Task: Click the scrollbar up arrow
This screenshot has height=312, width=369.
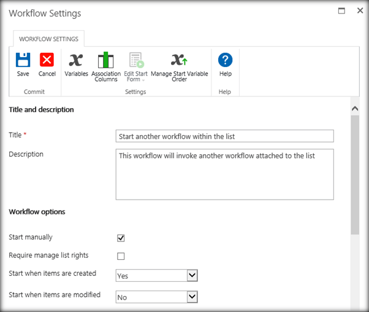Action: [x=354, y=109]
